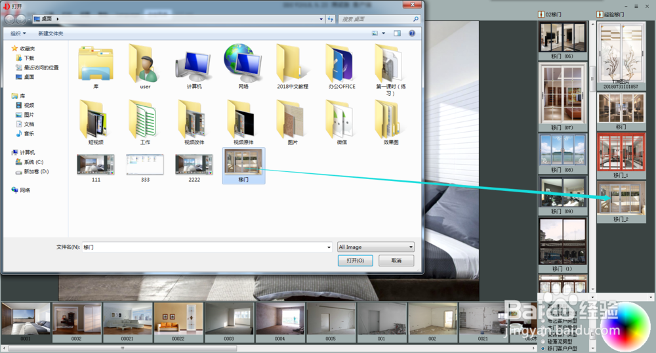Open the 视频改件 folder
The height and width of the screenshot is (353, 656).
click(194, 119)
